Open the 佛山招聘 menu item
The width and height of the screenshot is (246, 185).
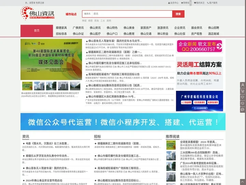click(214, 28)
